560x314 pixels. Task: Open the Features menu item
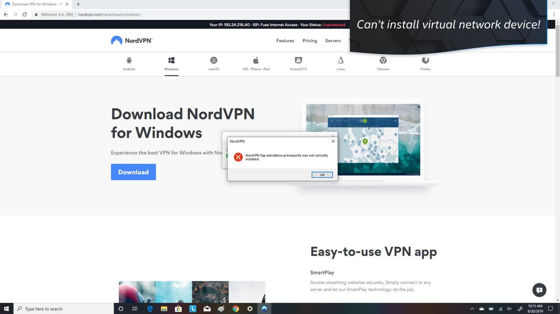point(285,41)
